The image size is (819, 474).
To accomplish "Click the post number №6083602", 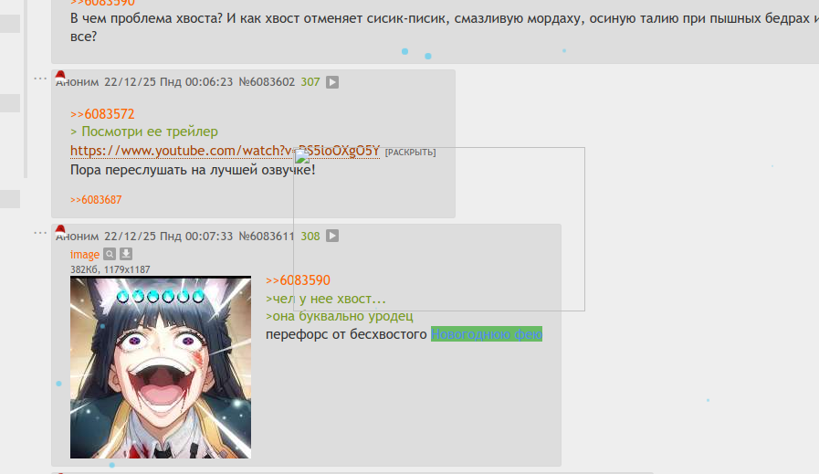I will coord(267,82).
